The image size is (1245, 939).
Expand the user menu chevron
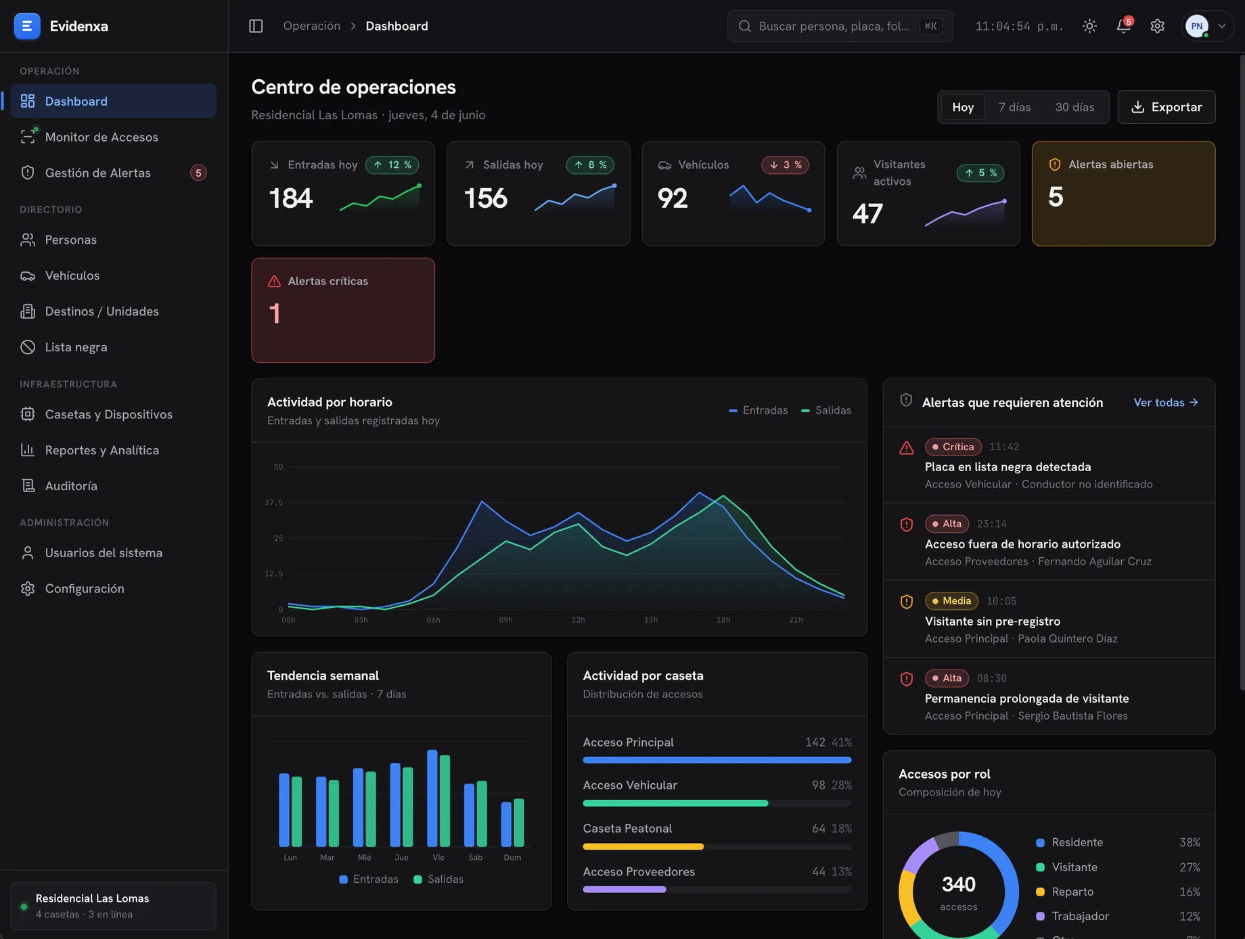1222,26
